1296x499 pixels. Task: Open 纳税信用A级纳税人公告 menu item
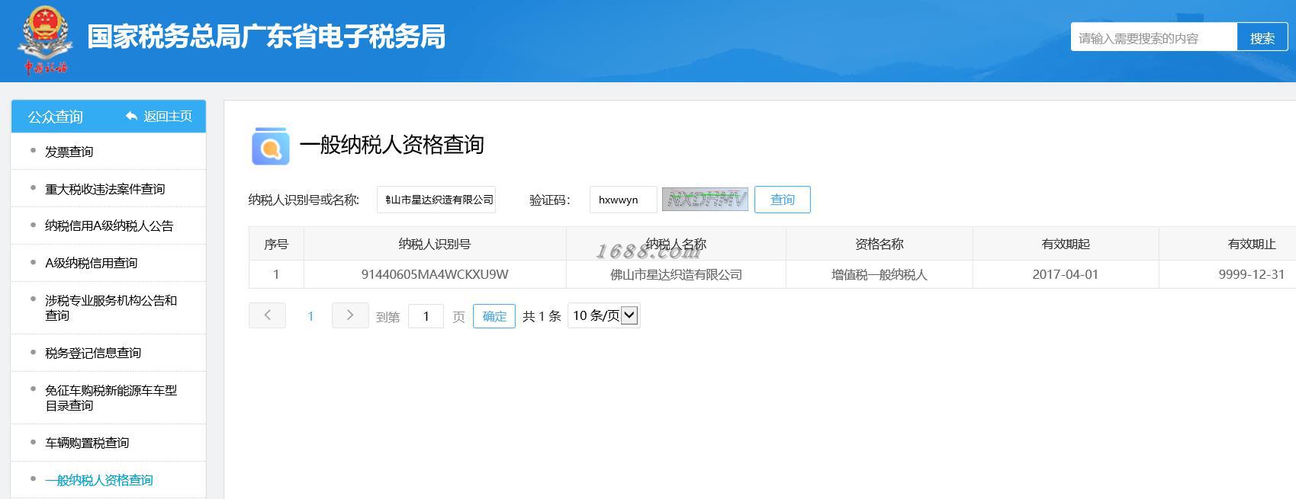109,226
